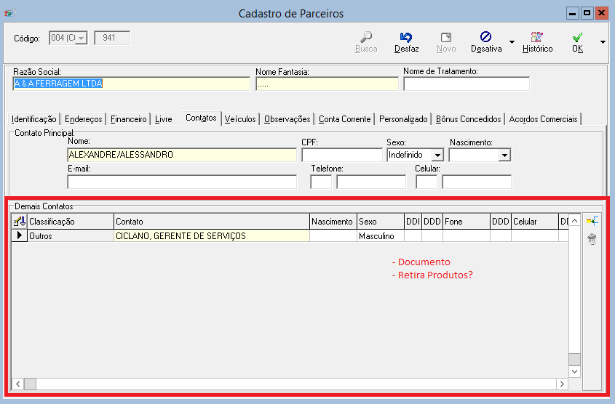This screenshot has height=404, width=615.
Task: Add new contact row icon
Action: point(592,221)
